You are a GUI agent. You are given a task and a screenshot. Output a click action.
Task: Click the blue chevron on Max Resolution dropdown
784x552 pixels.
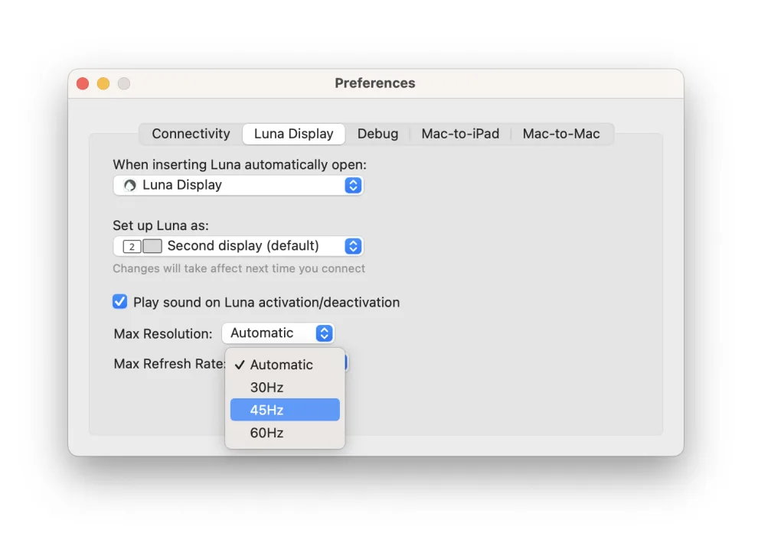(324, 333)
